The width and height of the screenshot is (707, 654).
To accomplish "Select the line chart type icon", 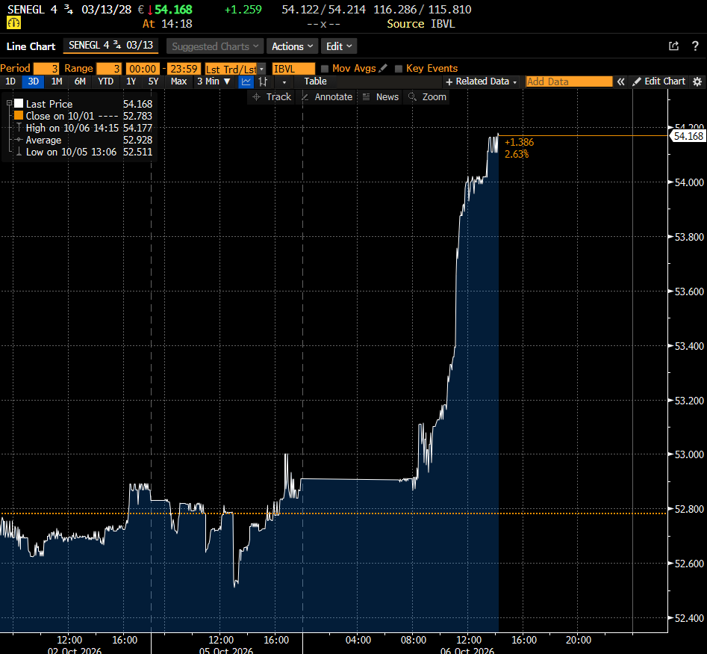I will (x=246, y=81).
